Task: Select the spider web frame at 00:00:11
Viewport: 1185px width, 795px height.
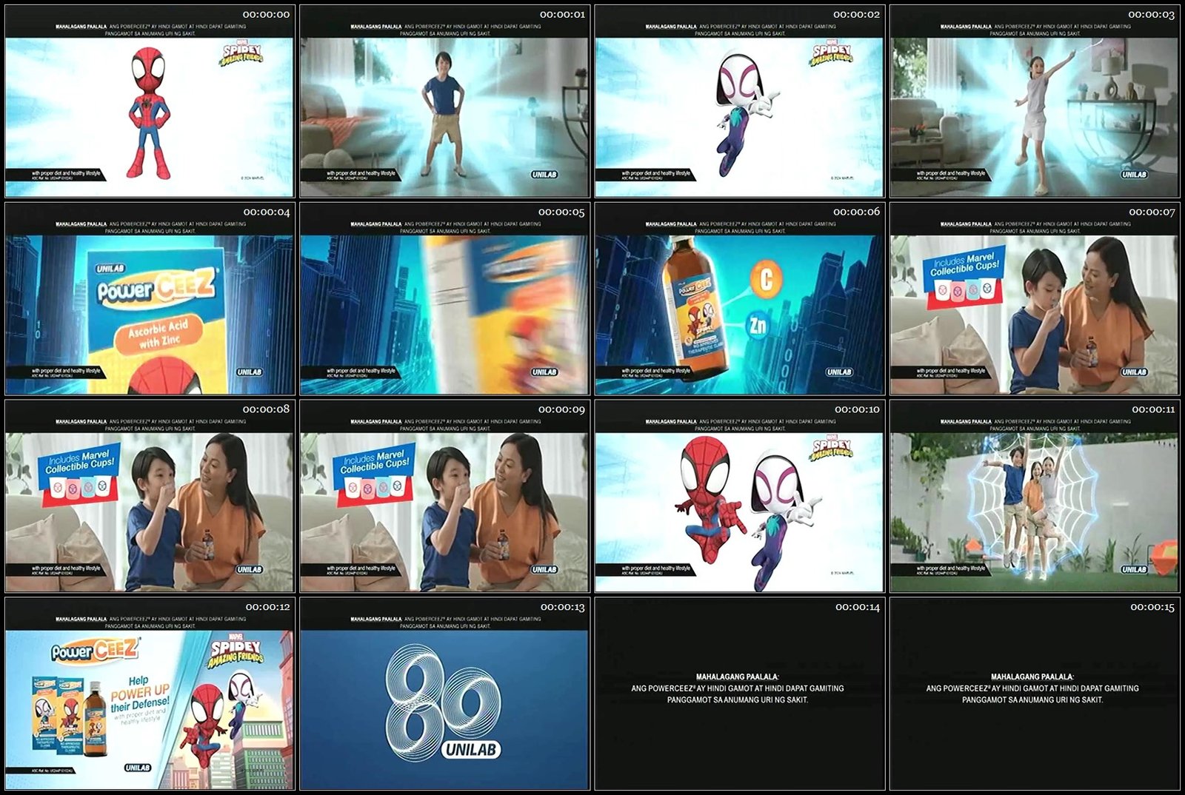Action: (x=1034, y=497)
